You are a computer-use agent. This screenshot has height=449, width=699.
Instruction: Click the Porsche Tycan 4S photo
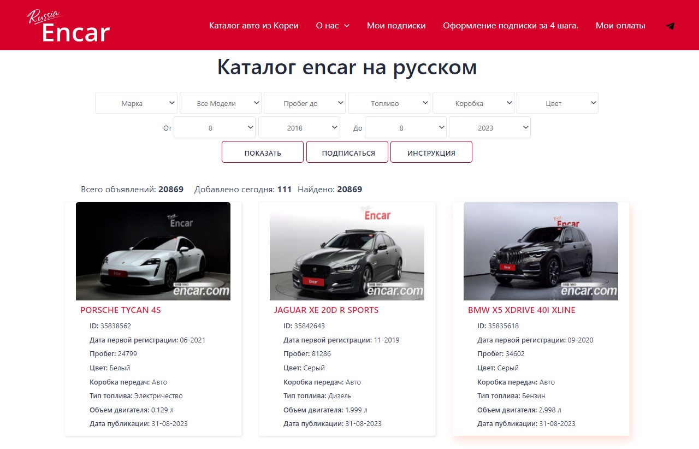(153, 251)
